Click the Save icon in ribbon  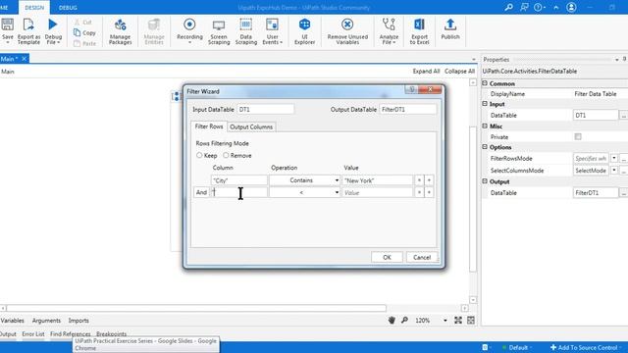tap(7, 25)
